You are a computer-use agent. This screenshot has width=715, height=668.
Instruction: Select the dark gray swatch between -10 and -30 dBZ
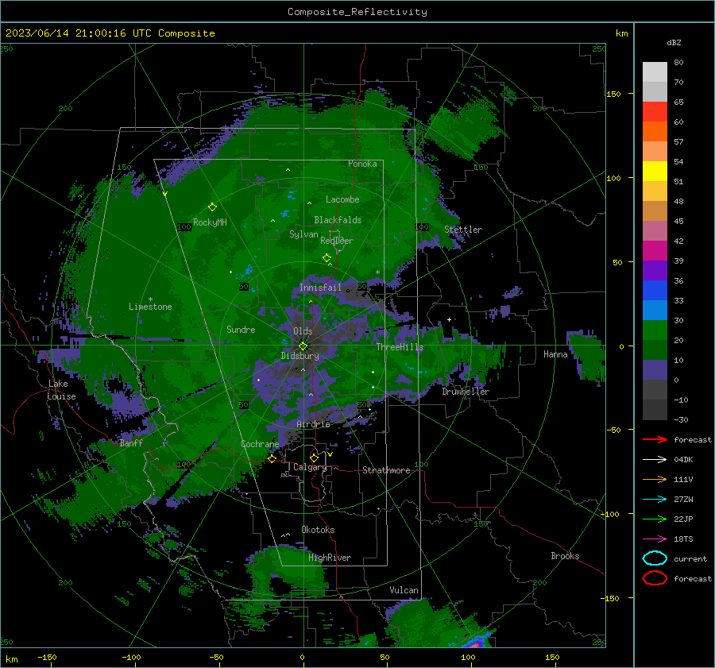pyautogui.click(x=655, y=410)
